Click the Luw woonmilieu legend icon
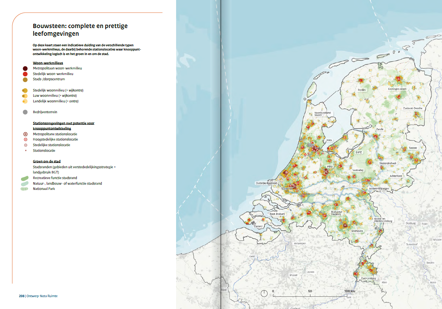 25,96
